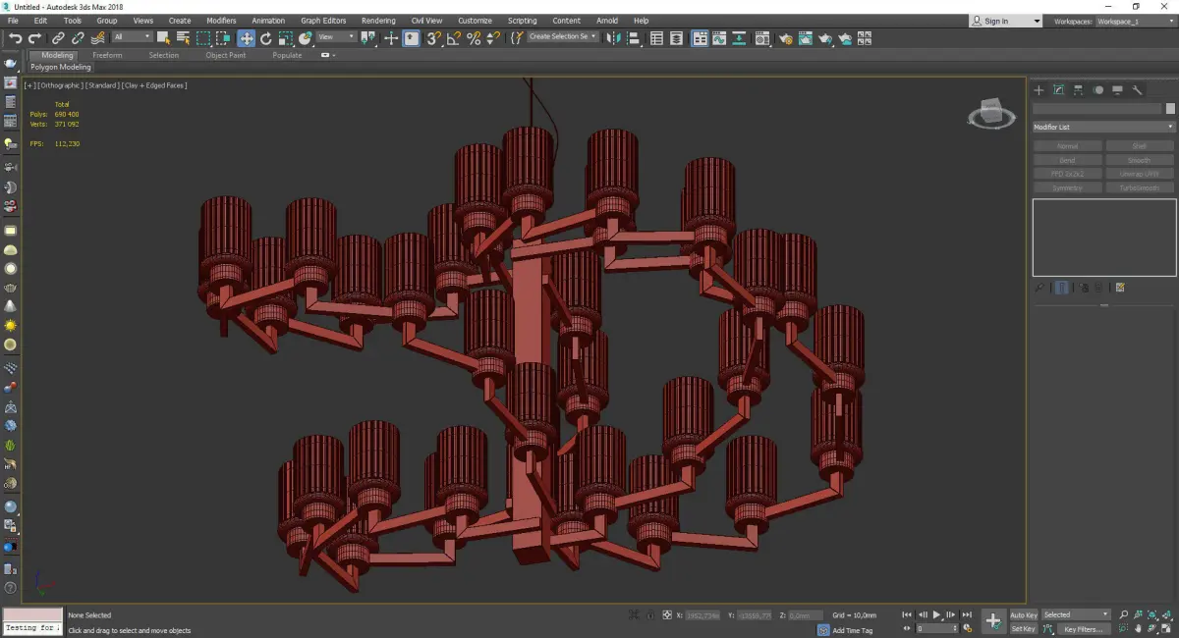Viewport: 1179px width, 638px height.
Task: Toggle Percent Snap
Action: click(x=474, y=38)
